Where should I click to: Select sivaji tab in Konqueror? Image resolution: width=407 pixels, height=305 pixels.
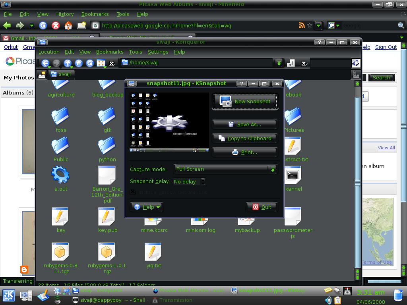61,74
